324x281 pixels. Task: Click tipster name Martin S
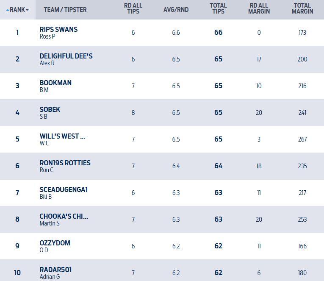[x=49, y=223]
